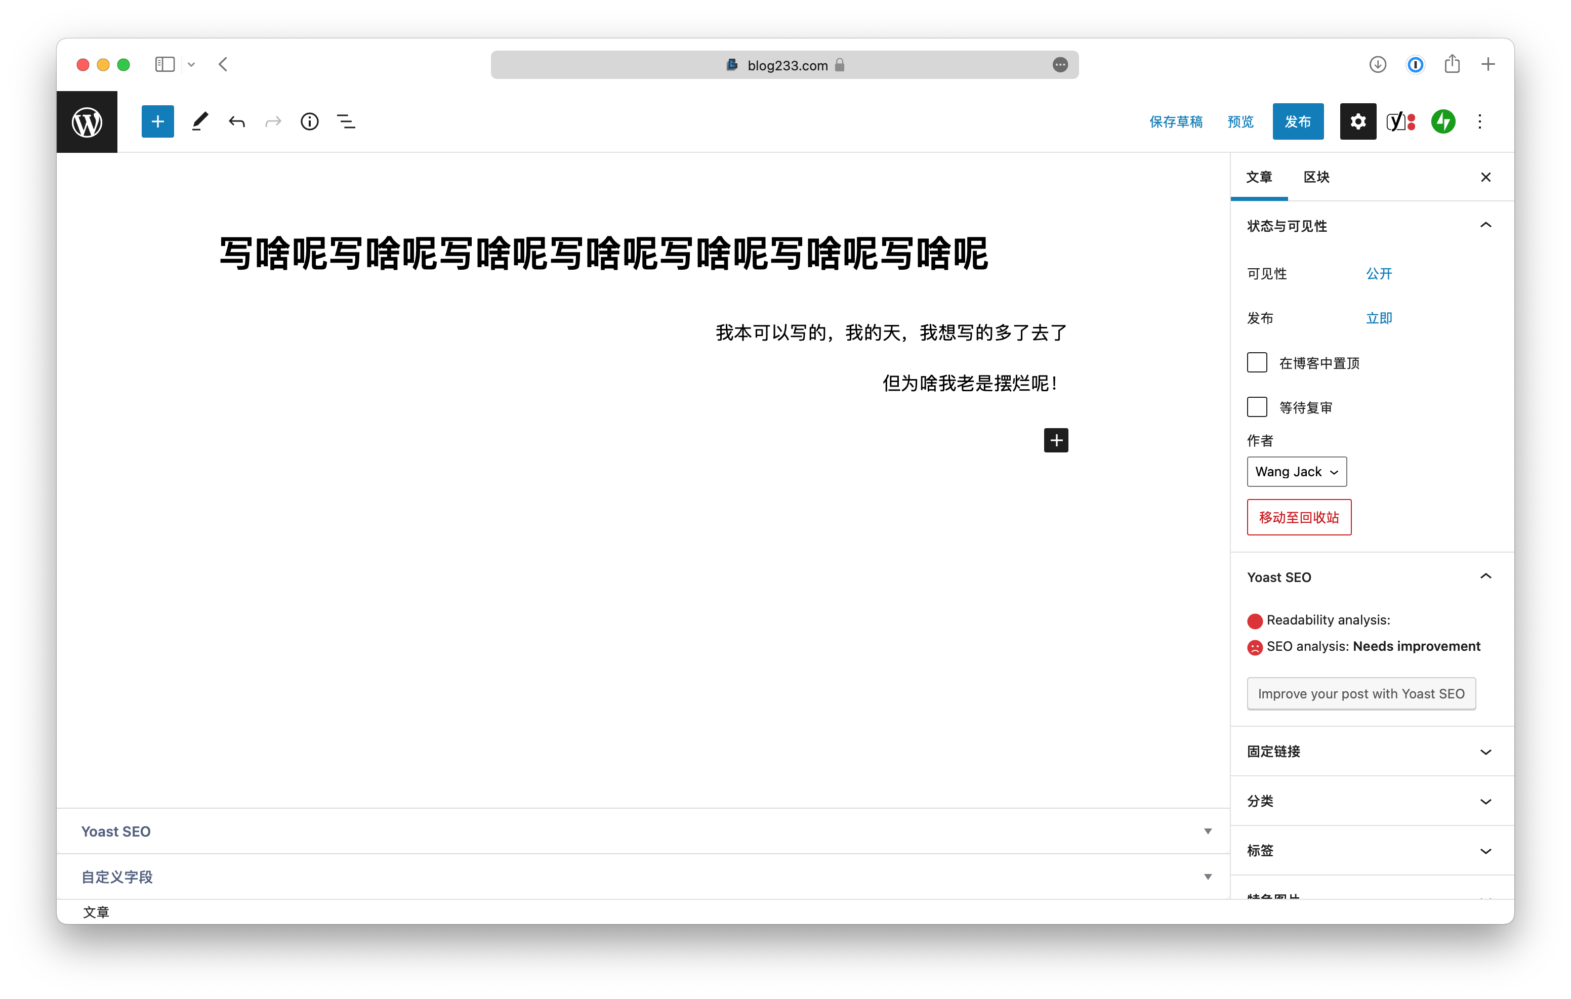Image resolution: width=1571 pixels, height=999 pixels.
Task: Go back in Safari
Action: tap(223, 65)
